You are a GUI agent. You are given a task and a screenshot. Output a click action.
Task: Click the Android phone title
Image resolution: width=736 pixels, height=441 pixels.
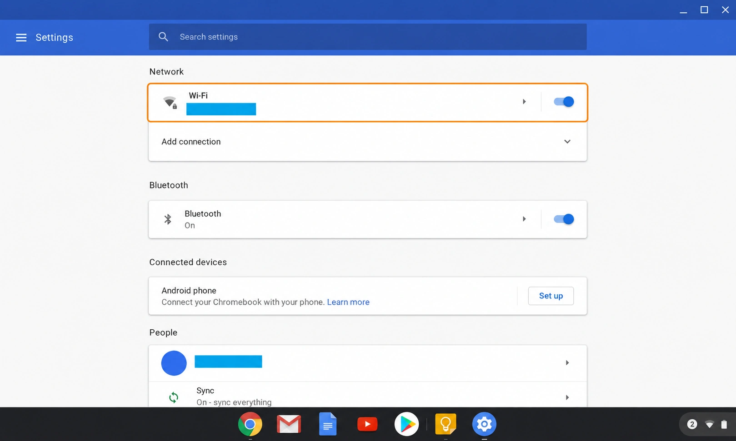pos(189,291)
